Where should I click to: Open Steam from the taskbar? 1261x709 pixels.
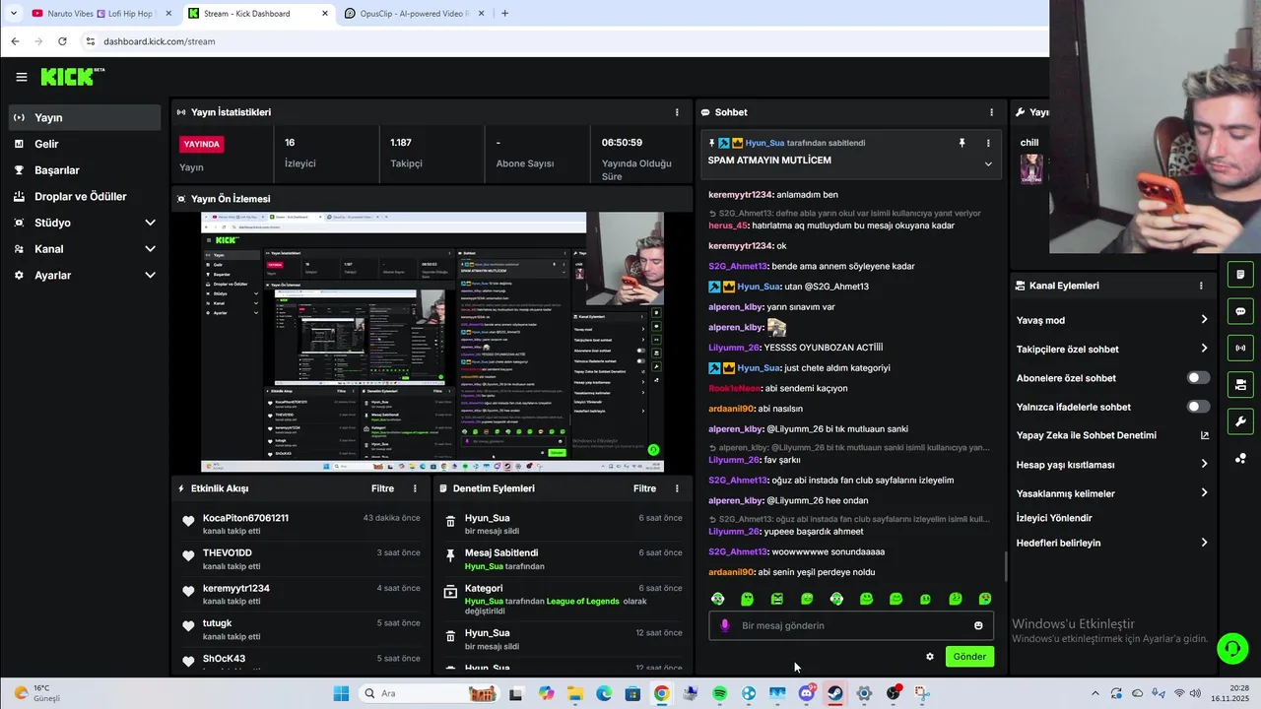click(834, 693)
